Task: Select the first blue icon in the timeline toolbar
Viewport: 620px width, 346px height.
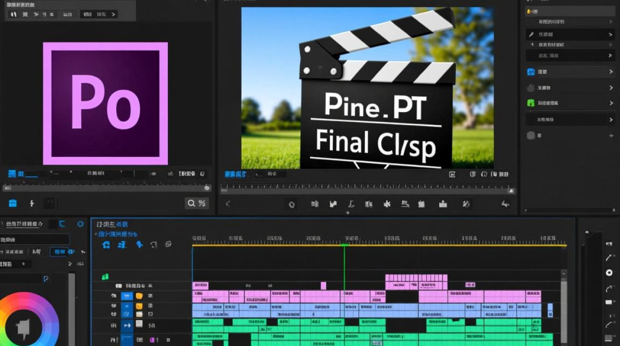Action: (106, 245)
